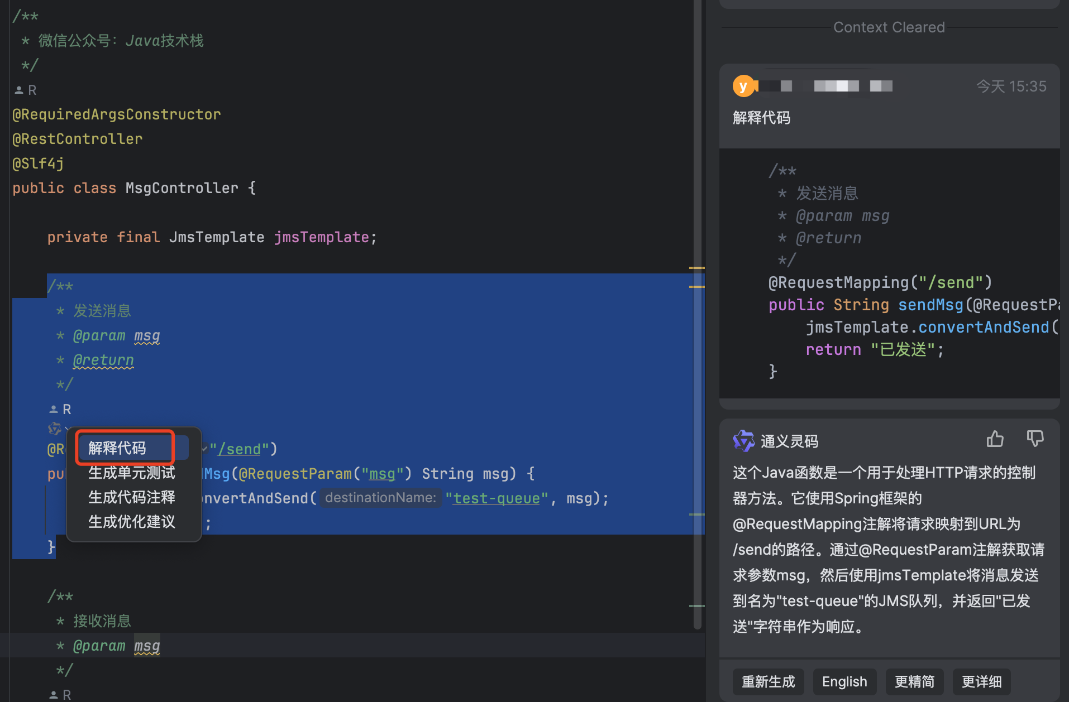Give thumbs down to the AI reply
Viewport: 1069px width, 702px height.
[1035, 439]
